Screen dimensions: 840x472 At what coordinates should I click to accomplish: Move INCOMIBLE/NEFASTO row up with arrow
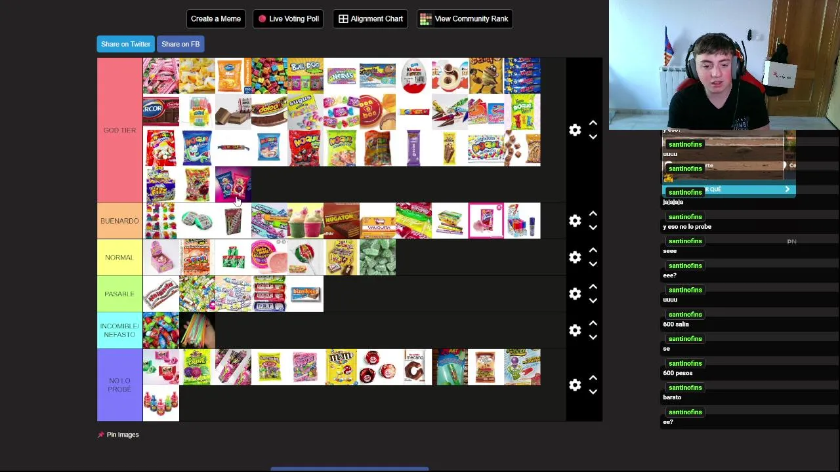pyautogui.click(x=593, y=323)
